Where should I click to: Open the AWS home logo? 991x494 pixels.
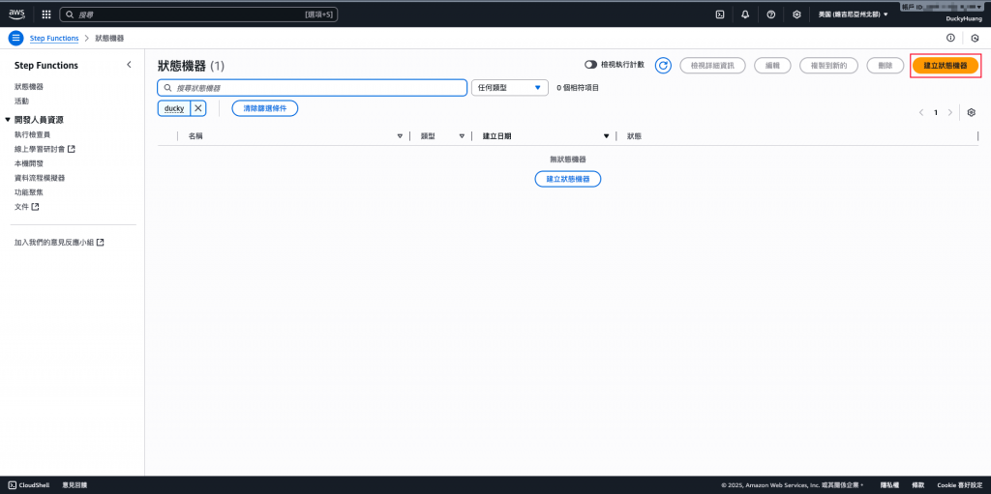tap(17, 14)
